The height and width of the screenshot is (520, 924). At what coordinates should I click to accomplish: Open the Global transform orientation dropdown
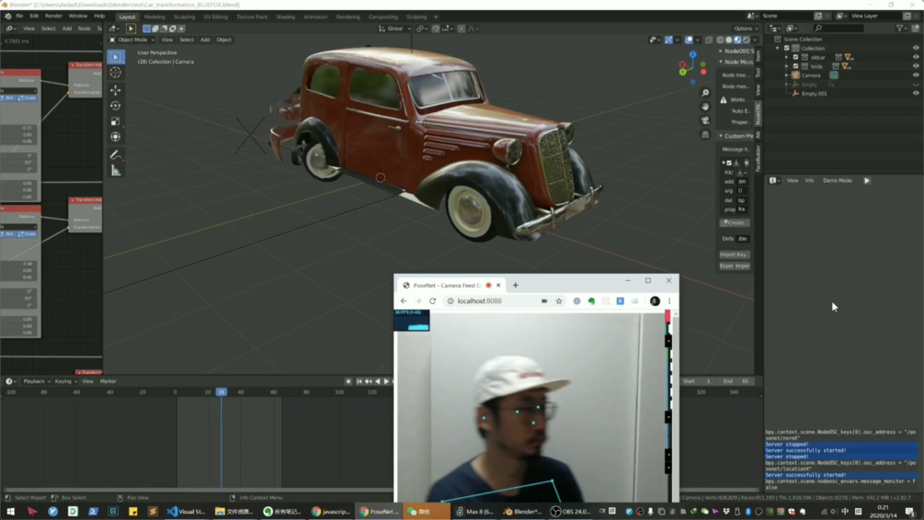coord(395,28)
